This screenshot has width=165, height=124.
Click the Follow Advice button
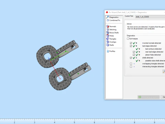tap(148, 97)
